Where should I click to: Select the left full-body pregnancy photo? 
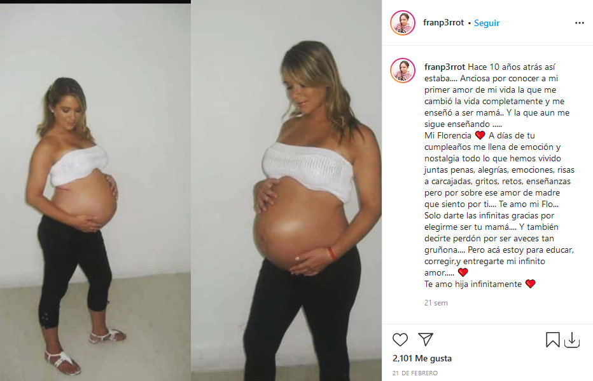tap(95, 192)
